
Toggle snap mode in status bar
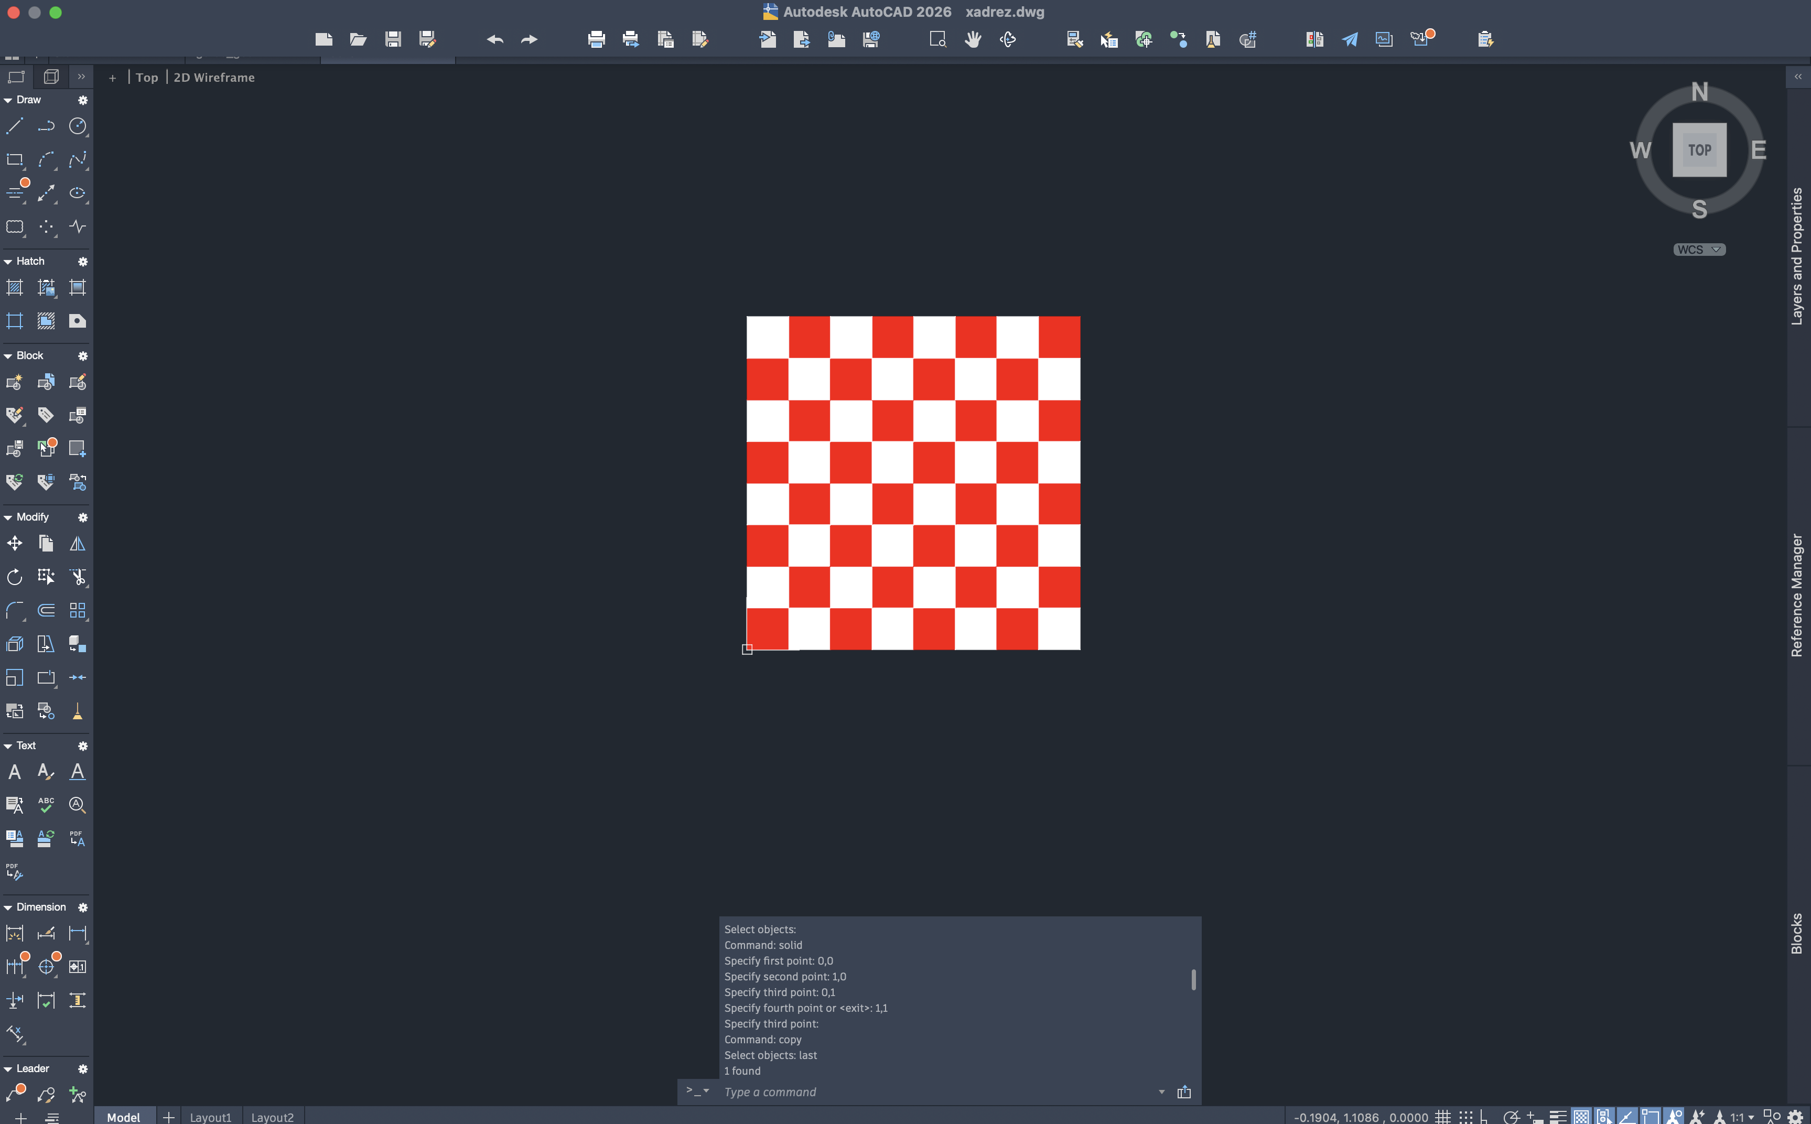coord(1465,1117)
